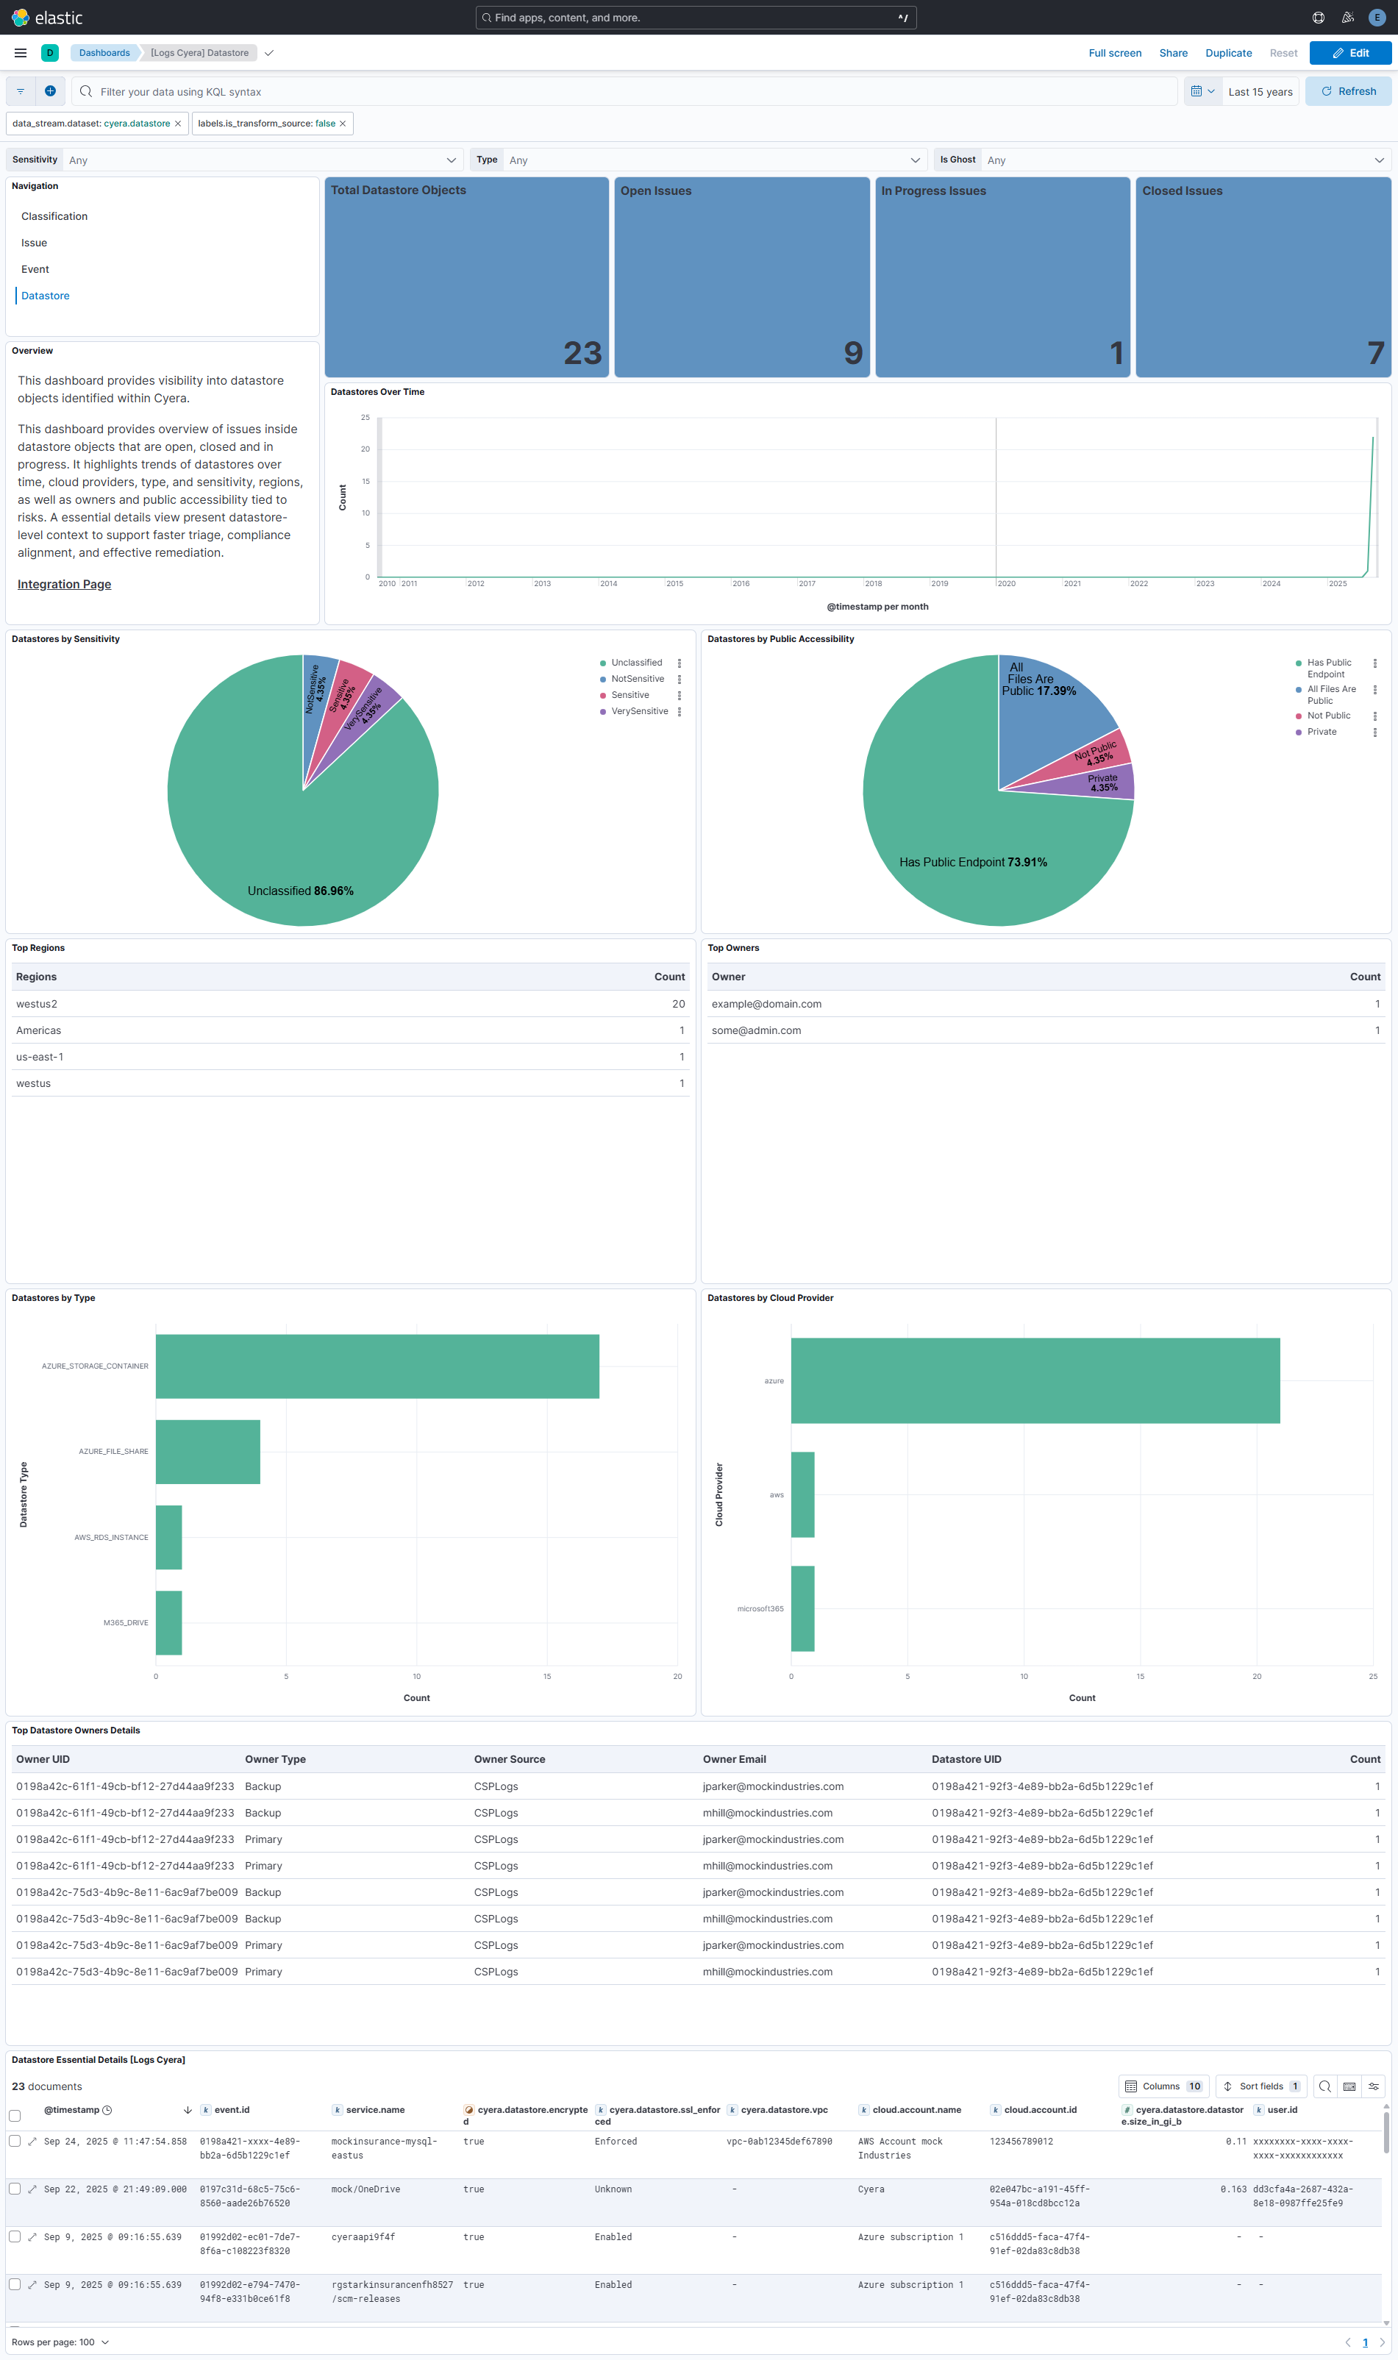The height and width of the screenshot is (2360, 1398).
Task: Expand the Is Ghost dropdown
Action: tap(1183, 159)
